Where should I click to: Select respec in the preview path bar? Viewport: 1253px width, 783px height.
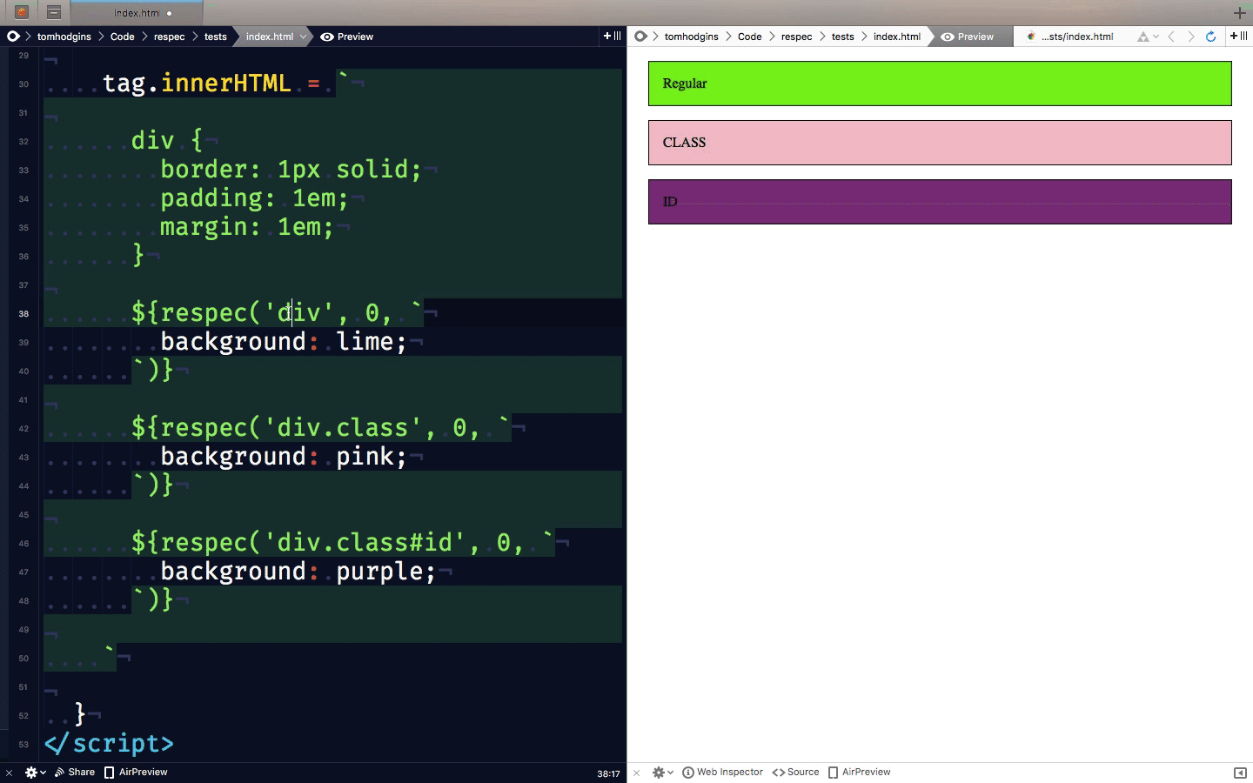796,37
